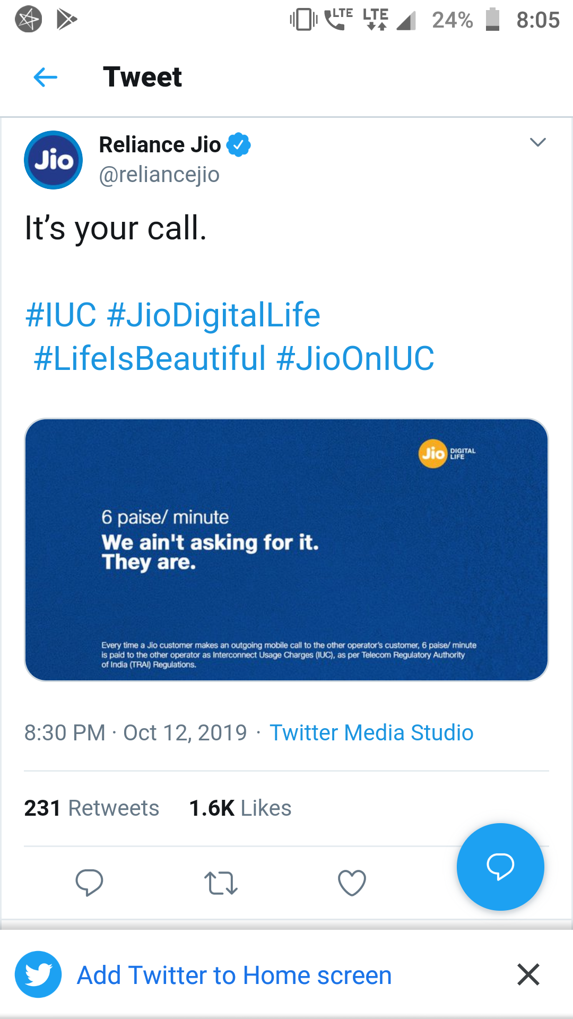This screenshot has height=1019, width=573.
Task: Open the Jio 6 paise/minute image
Action: [x=286, y=549]
